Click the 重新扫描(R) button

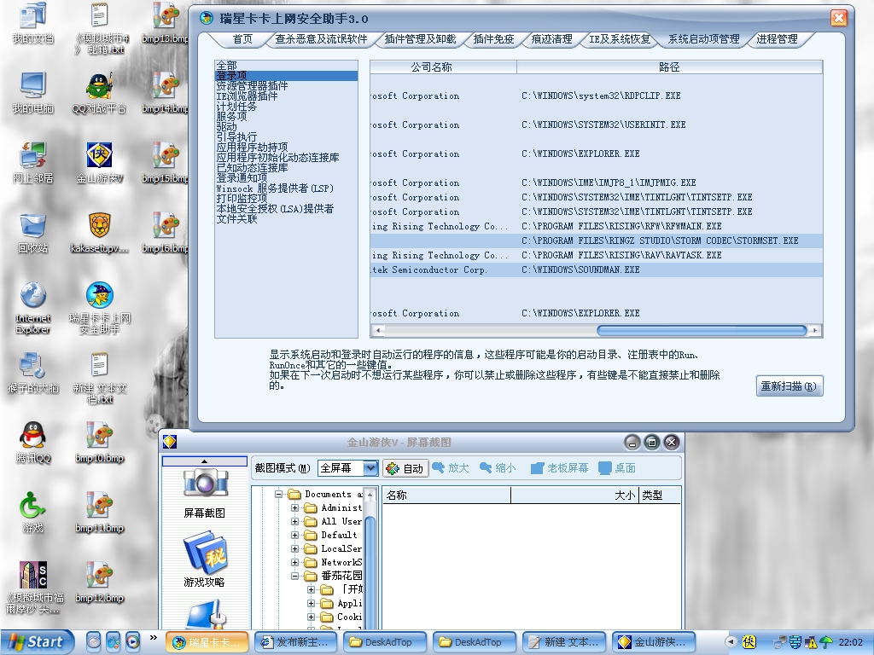790,386
